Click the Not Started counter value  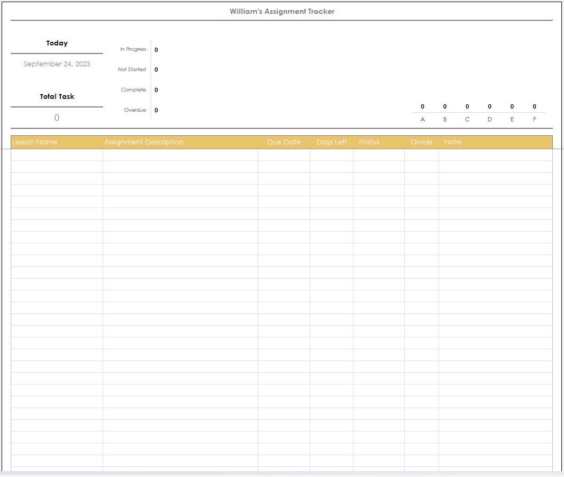(156, 70)
